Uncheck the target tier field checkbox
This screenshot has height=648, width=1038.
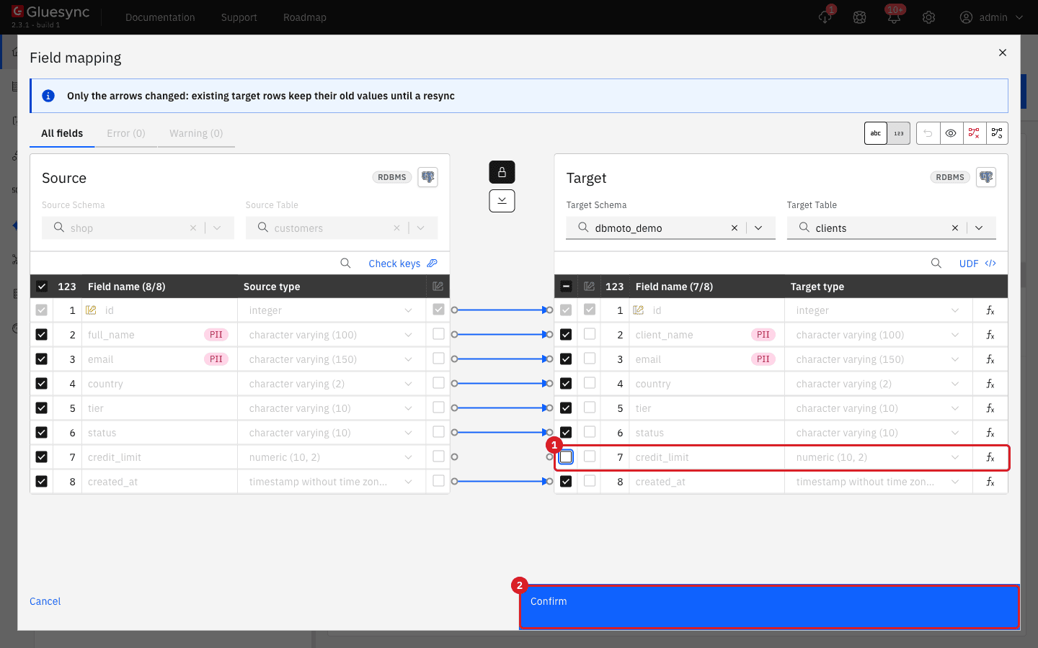point(566,408)
